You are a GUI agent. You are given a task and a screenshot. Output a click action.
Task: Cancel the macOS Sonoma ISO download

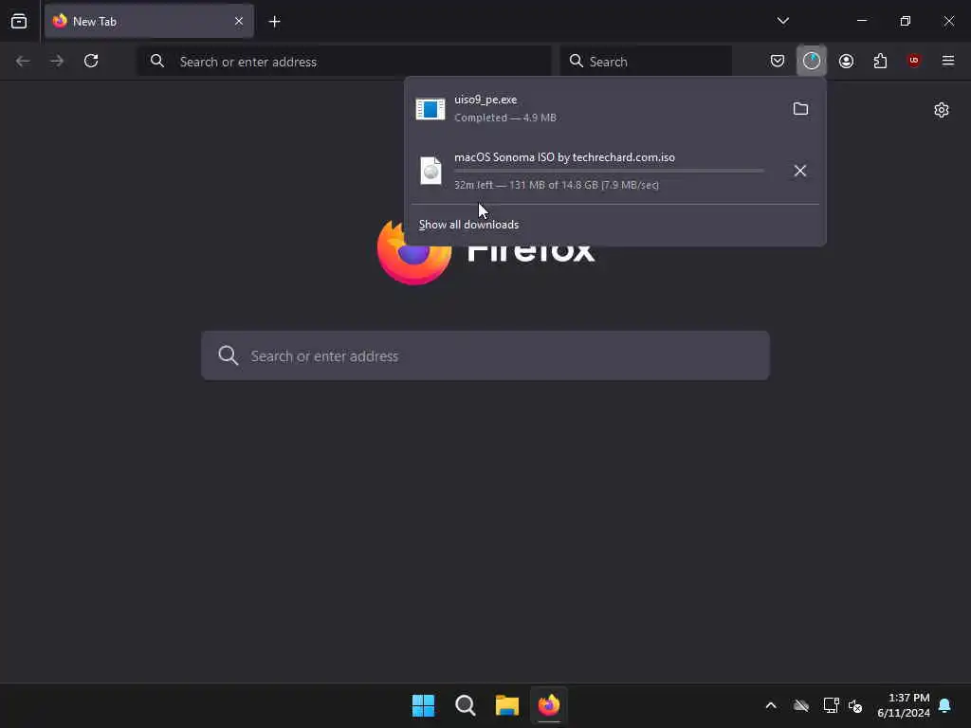pos(800,171)
